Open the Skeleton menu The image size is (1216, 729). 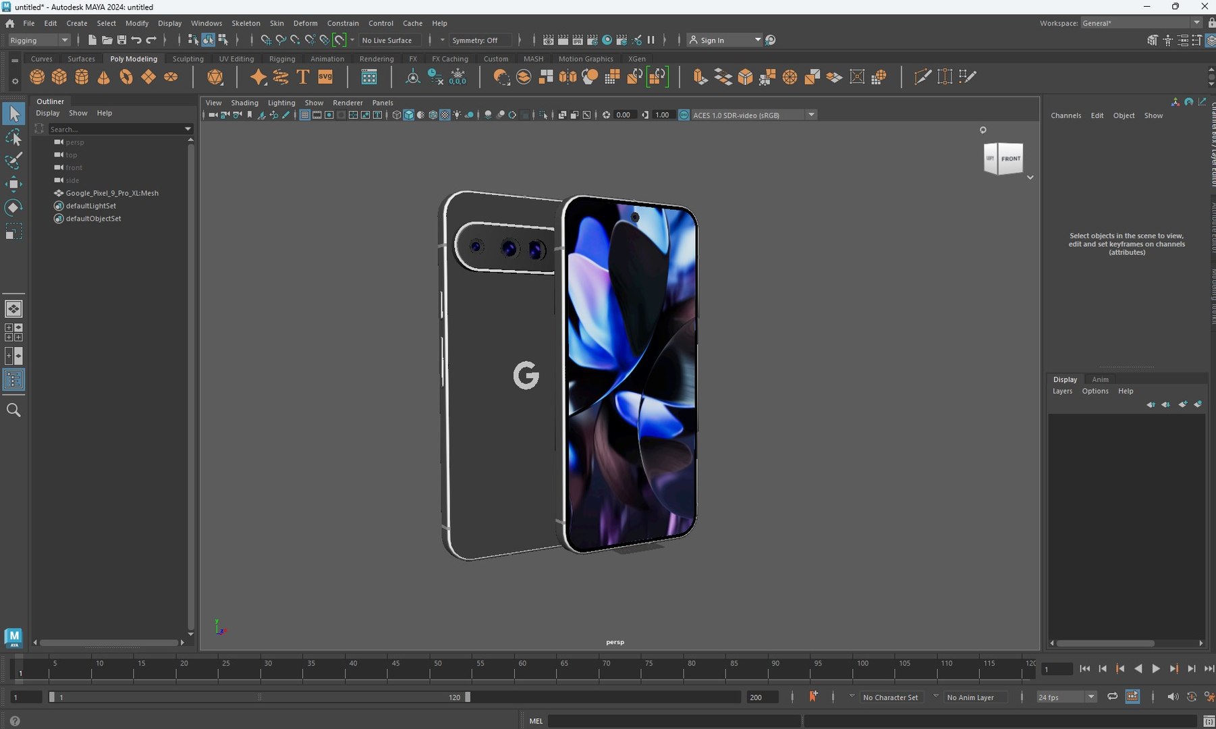tap(246, 23)
